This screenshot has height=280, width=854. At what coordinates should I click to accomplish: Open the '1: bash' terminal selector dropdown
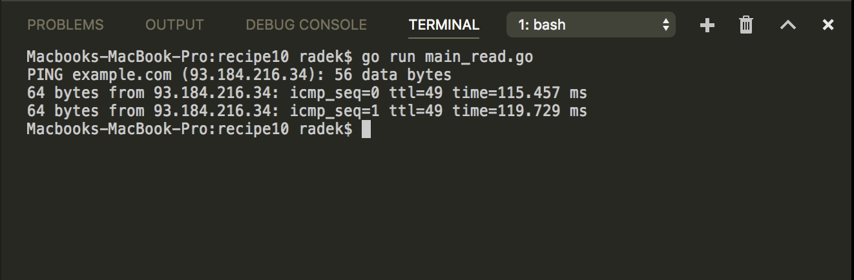pyautogui.click(x=591, y=25)
